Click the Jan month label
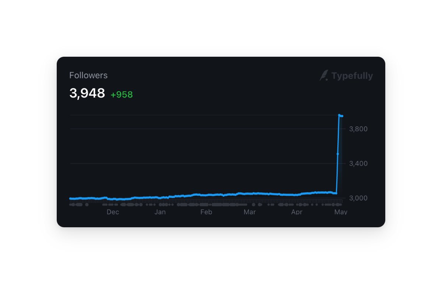This screenshot has height=284, width=442. (x=160, y=212)
